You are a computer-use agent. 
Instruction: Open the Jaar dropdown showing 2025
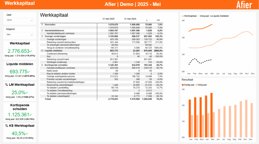click(20, 20)
